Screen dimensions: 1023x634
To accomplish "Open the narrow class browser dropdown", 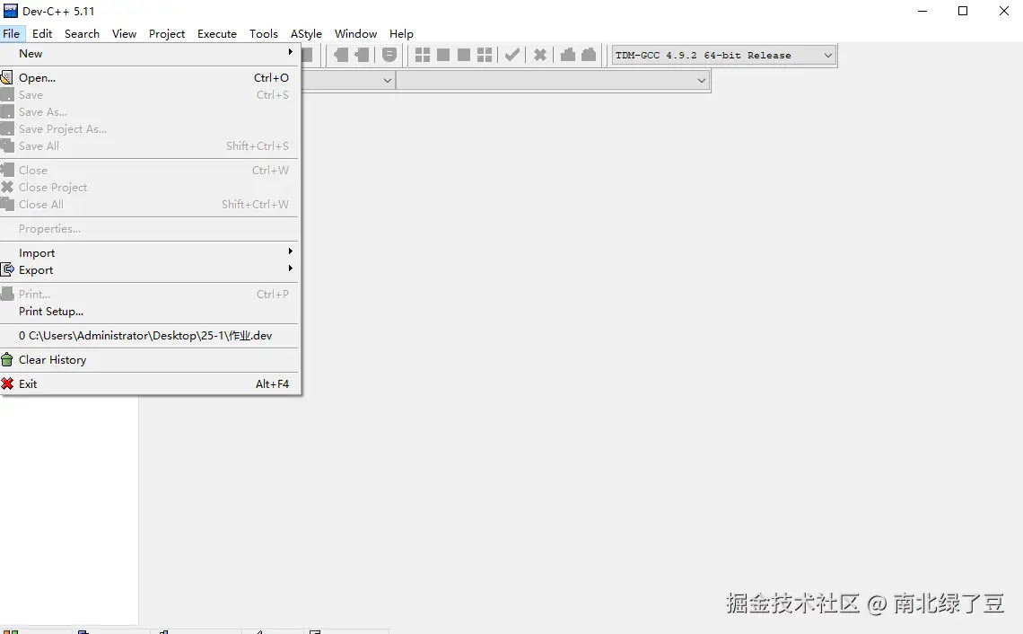I will tap(388, 80).
